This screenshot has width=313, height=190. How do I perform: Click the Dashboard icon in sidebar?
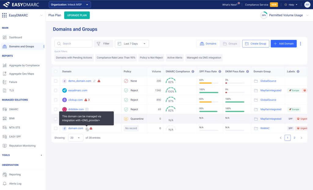click(5, 38)
